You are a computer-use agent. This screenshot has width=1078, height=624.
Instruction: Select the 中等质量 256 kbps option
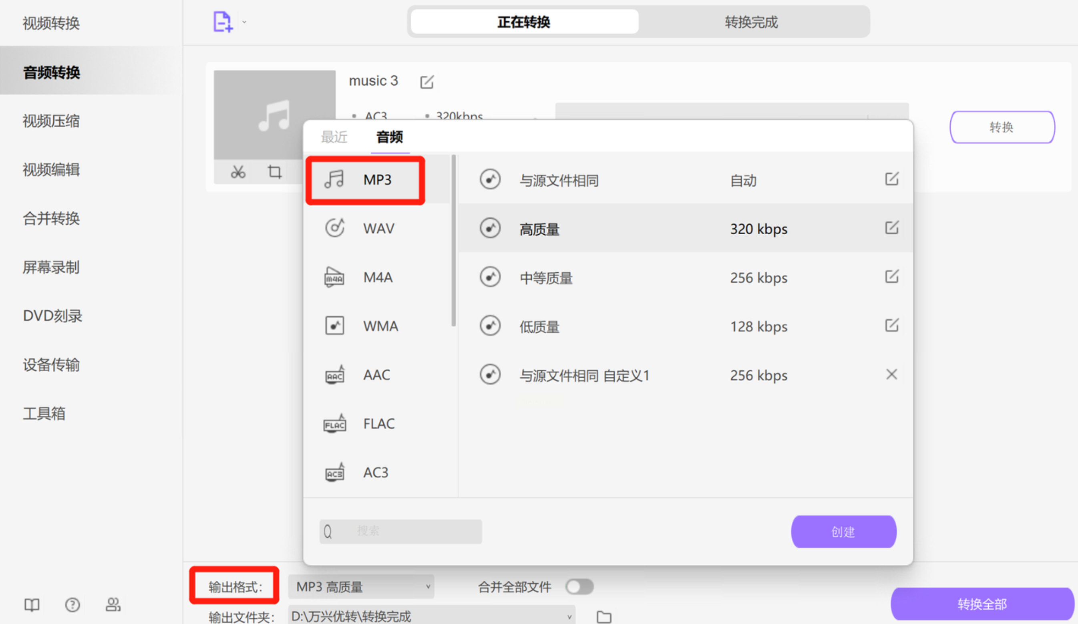coord(546,278)
